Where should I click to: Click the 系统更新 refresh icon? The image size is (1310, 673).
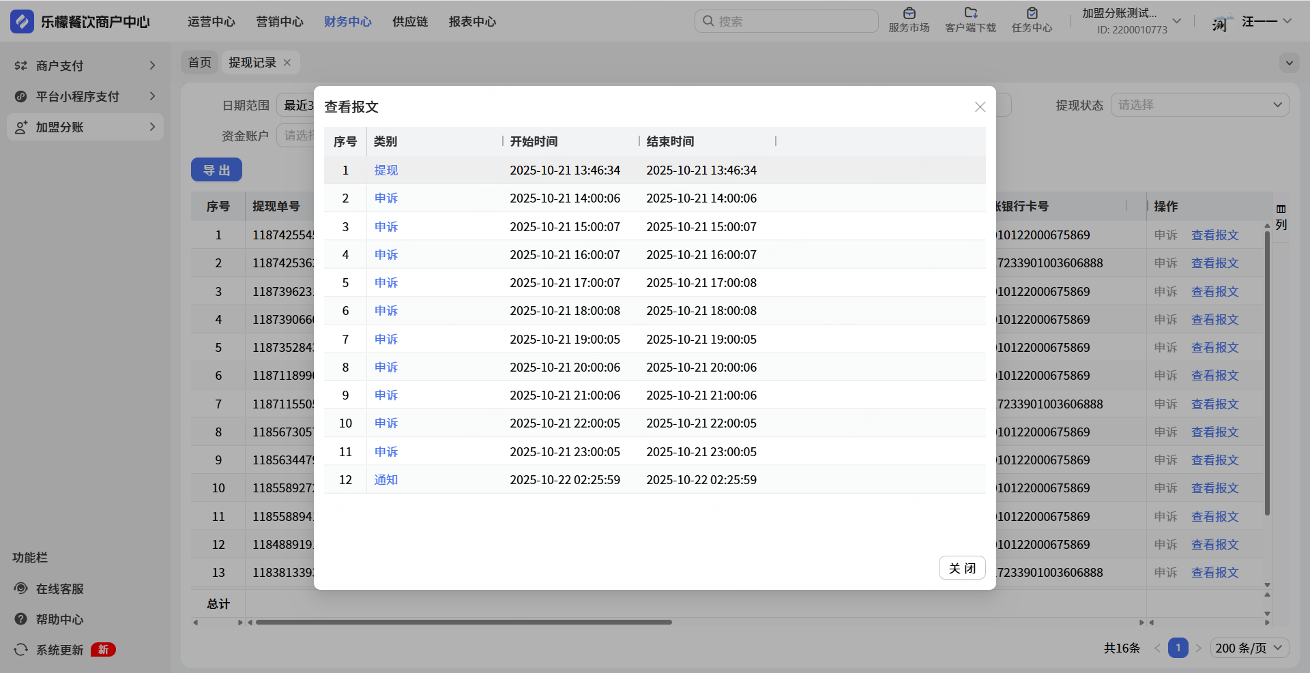click(x=21, y=650)
